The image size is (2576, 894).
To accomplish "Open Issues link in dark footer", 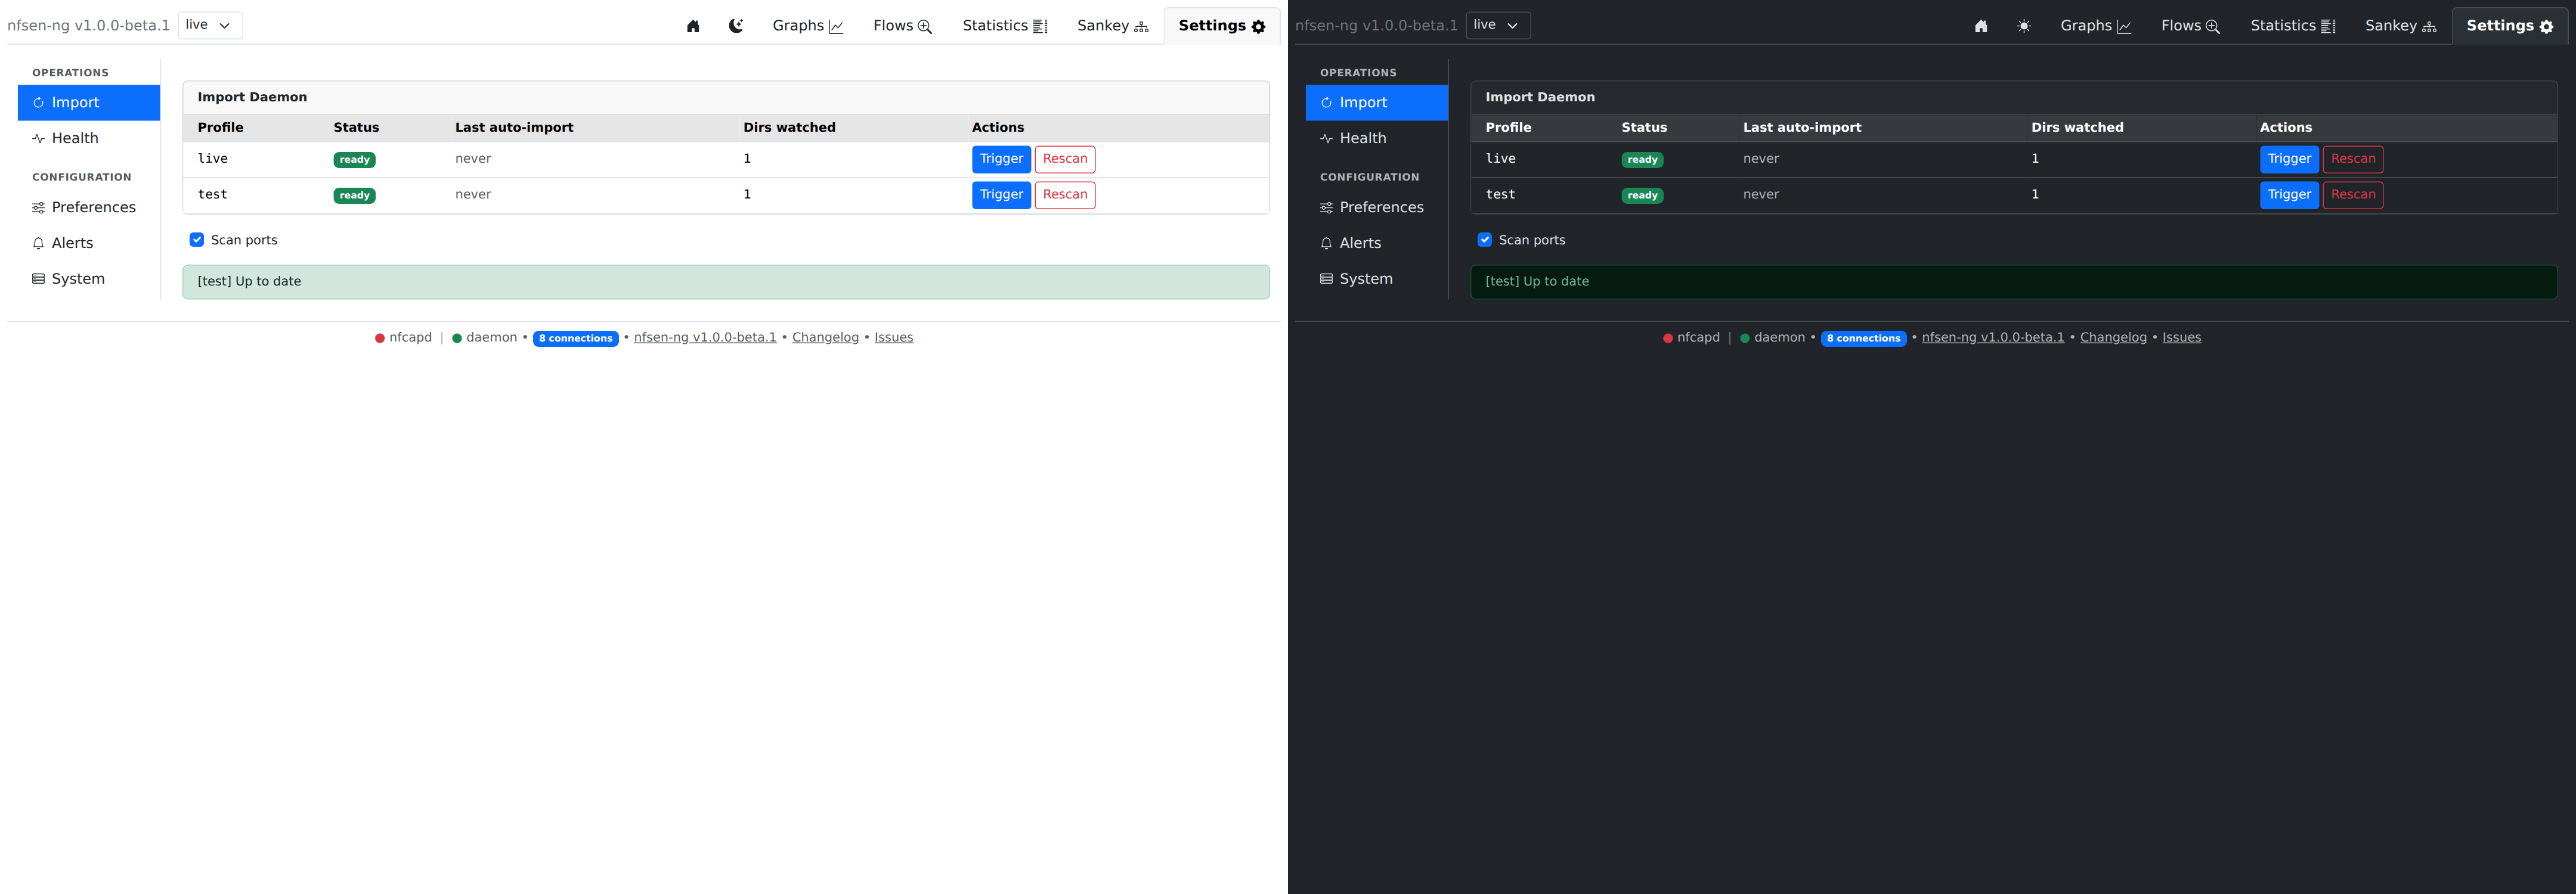I will pos(2182,338).
